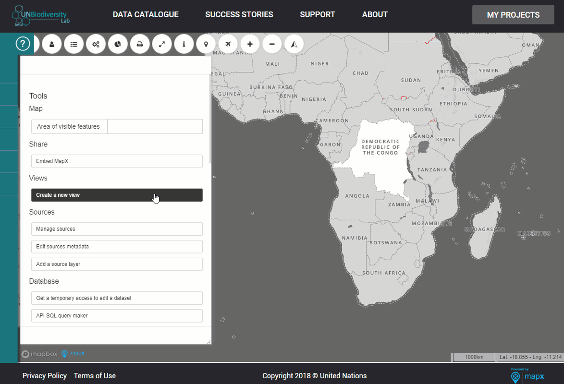
Task: Click the location pin icon
Action: tap(206, 44)
